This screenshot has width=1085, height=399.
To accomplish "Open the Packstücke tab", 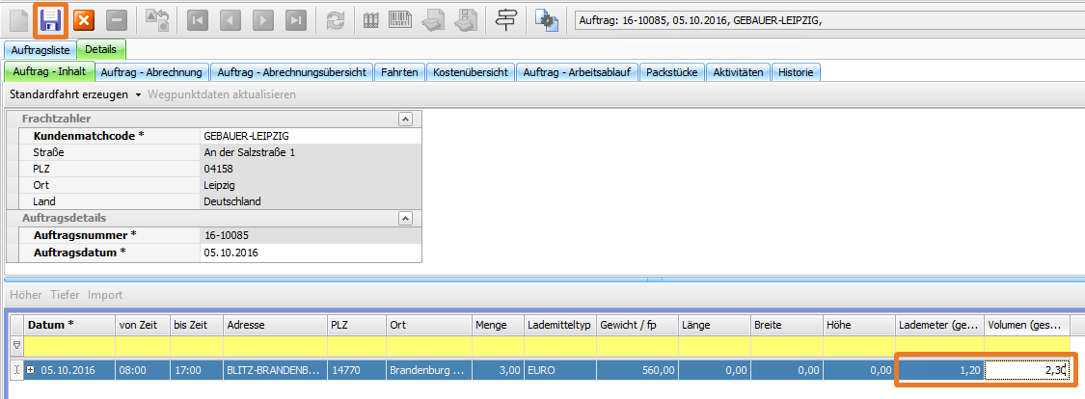I will click(672, 72).
